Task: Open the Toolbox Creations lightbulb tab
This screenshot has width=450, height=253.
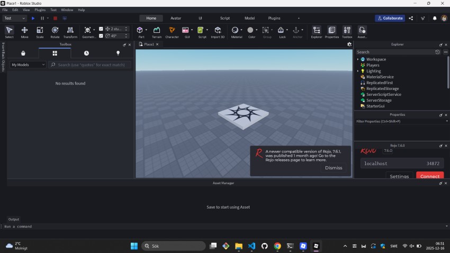Action: click(118, 53)
